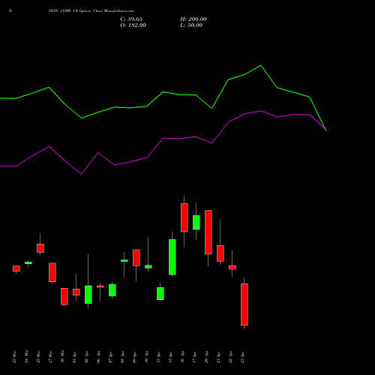Click the high value H: 200.00

[x=193, y=19]
